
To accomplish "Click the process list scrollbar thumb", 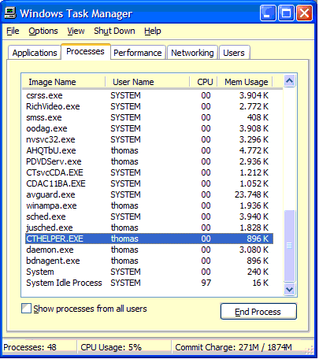I will (x=289, y=246).
